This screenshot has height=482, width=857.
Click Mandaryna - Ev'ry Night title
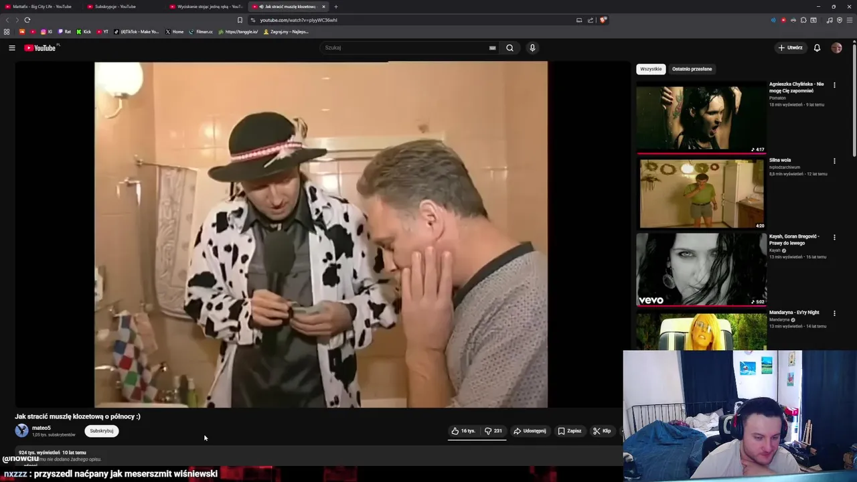coord(794,313)
